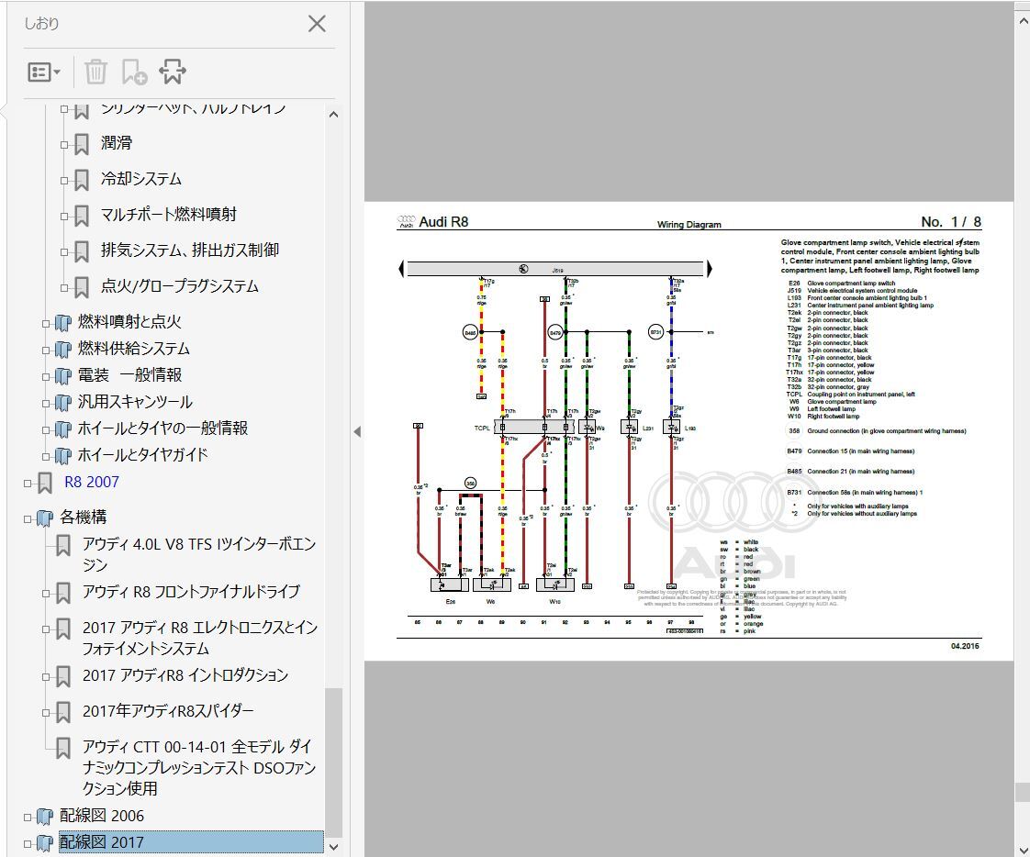
Task: Click the 汎用スキャンツール bookmark icon
Action: click(62, 403)
